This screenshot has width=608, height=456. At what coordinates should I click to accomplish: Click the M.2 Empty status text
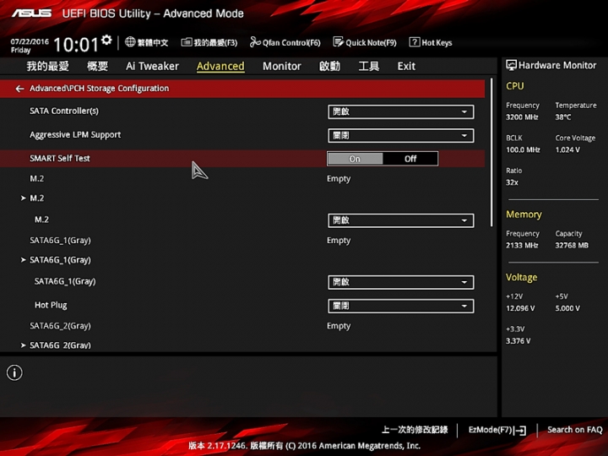339,179
